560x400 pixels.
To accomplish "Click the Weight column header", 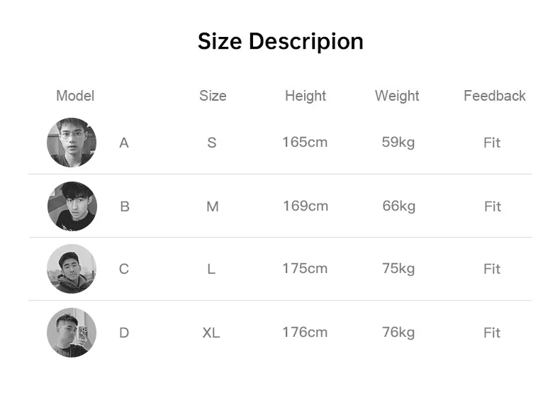I will 397,96.
